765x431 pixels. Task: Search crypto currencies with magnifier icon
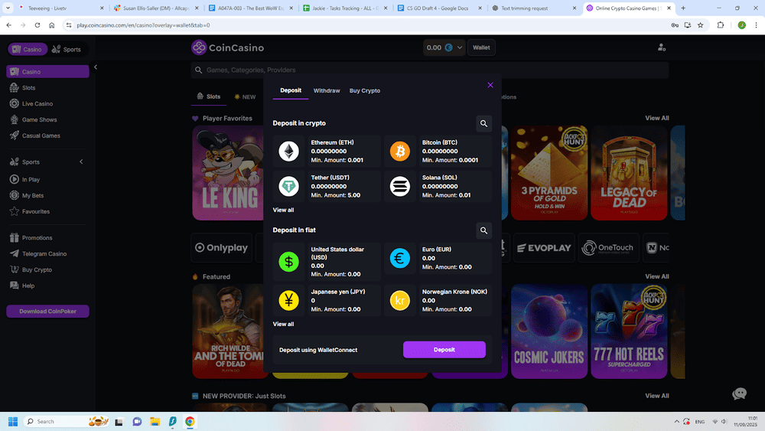[x=483, y=123]
